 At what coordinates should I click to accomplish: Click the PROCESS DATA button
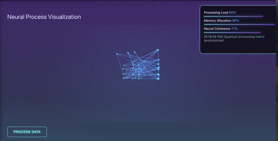point(27,132)
